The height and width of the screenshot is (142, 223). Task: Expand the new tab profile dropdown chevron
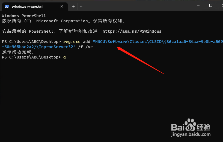pyautogui.click(x=81, y=7)
